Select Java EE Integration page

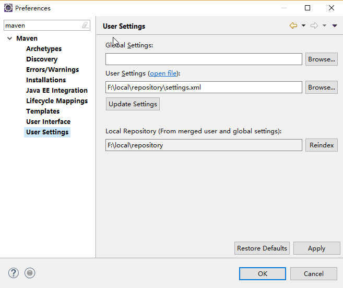57,91
